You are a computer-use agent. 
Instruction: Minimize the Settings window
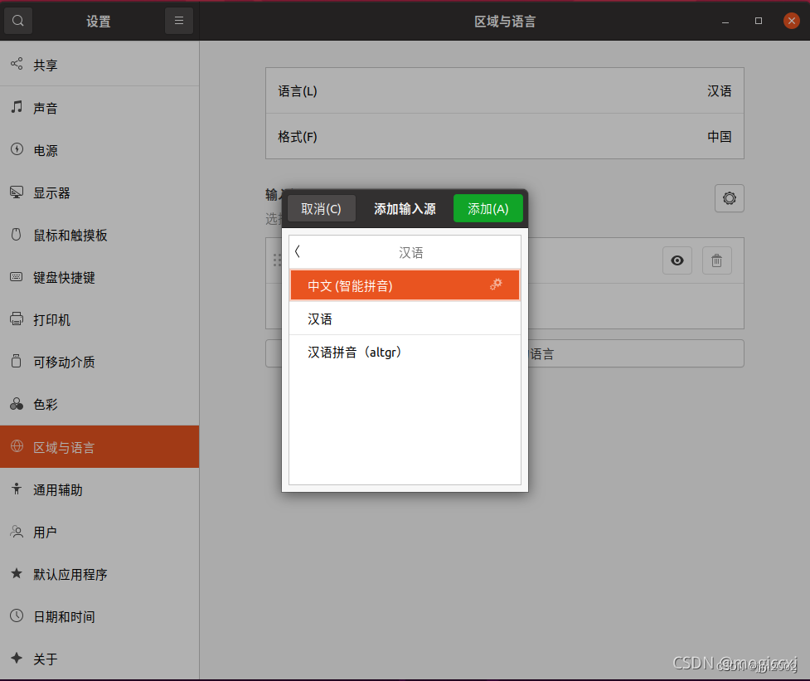[x=725, y=22]
